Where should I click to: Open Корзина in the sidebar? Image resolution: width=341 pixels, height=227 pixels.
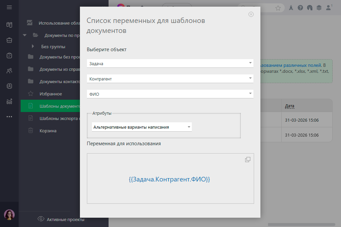click(48, 131)
